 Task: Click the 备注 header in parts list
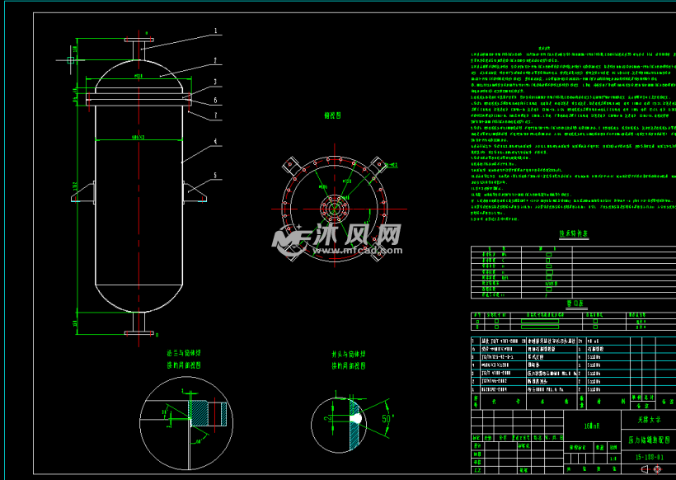pos(669,402)
